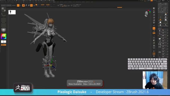Select the right white color swatch
This screenshot has width=170, height=96.
coord(5,42)
